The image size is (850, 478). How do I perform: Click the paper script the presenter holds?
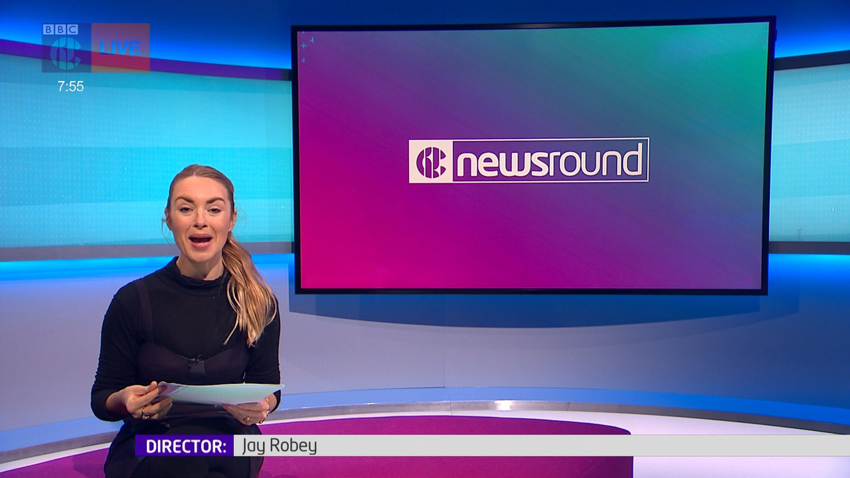coord(220,392)
